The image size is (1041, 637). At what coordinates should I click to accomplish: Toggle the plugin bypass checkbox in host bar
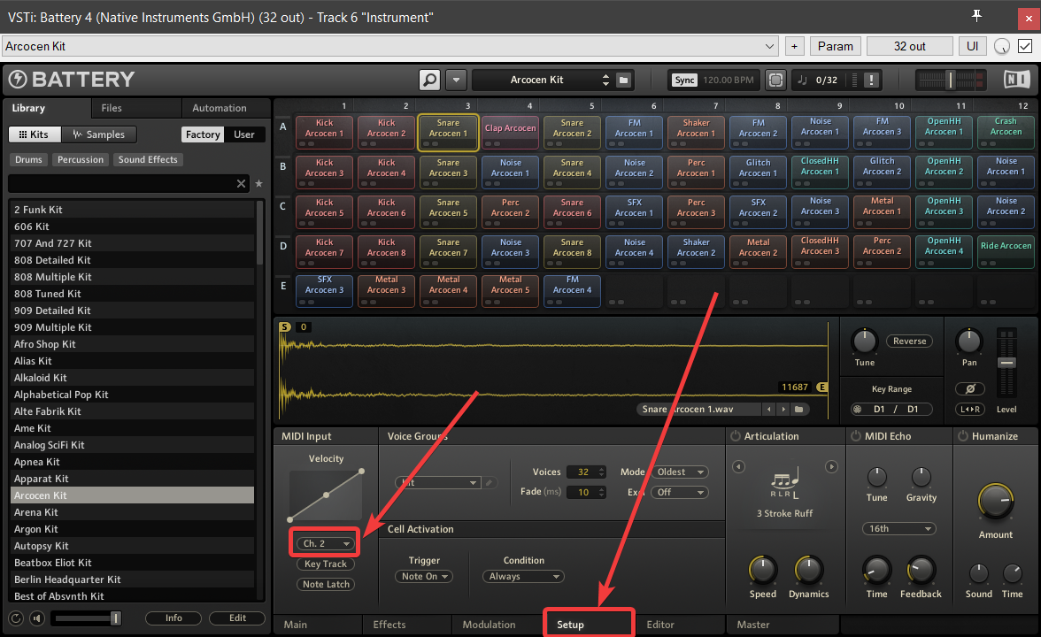pyautogui.click(x=1025, y=46)
